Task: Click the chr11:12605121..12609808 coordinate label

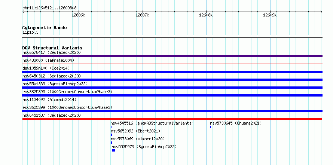Action: [x=49, y=8]
